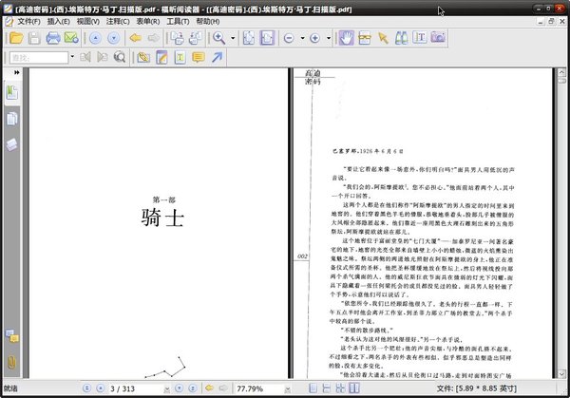Viewport: 570px width, 398px height.
Task: Click the Email document icon
Action: pyautogui.click(x=71, y=38)
